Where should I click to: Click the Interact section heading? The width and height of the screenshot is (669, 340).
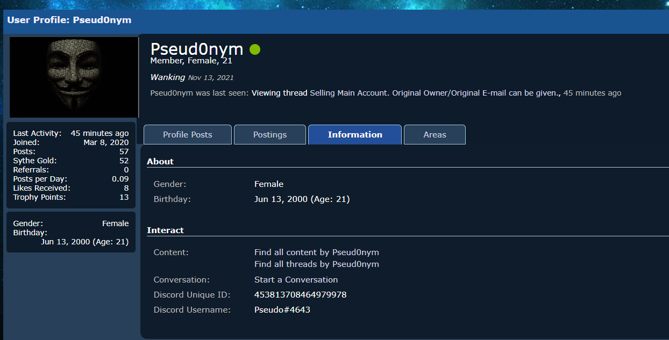pyautogui.click(x=166, y=230)
